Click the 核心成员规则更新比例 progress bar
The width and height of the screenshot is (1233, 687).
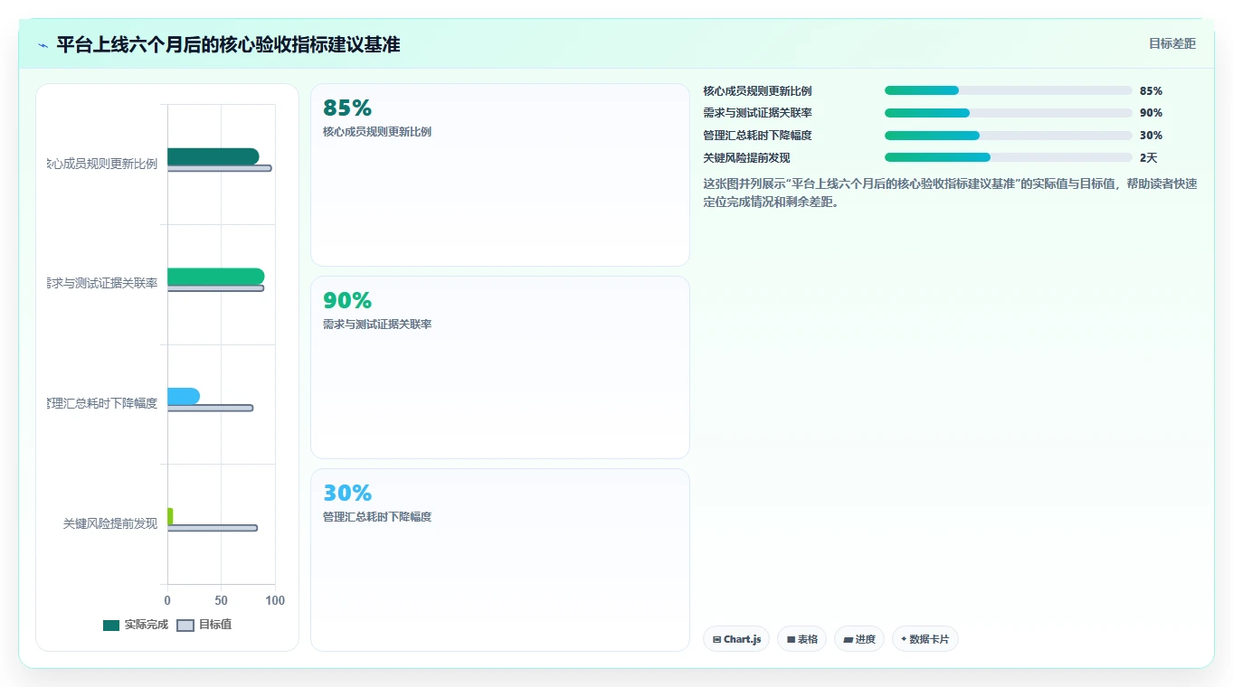coord(1009,90)
